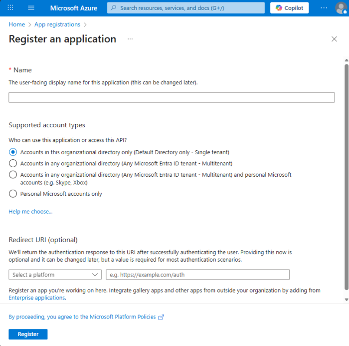349x346 pixels.
Task: Go to Home breadcrumb
Action: point(17,24)
